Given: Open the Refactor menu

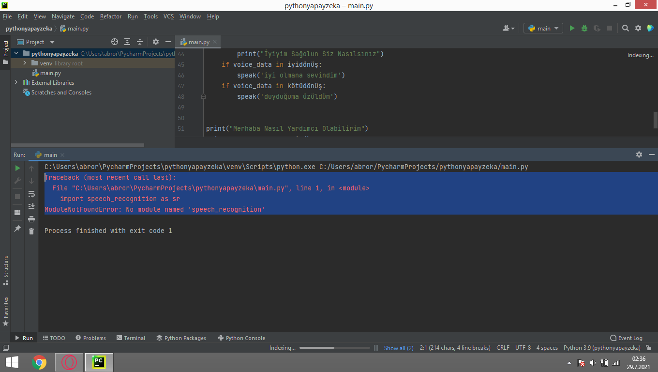Looking at the screenshot, I should [111, 16].
